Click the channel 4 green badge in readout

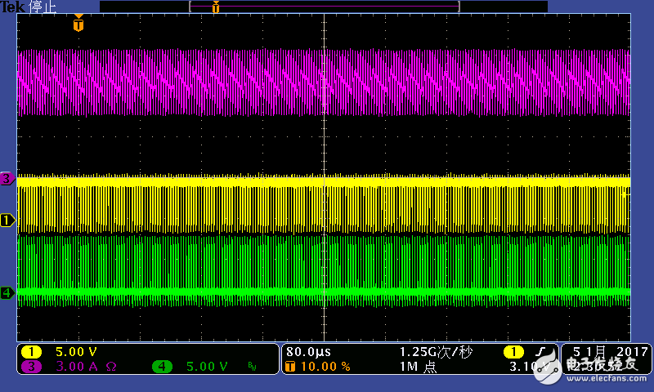click(162, 367)
